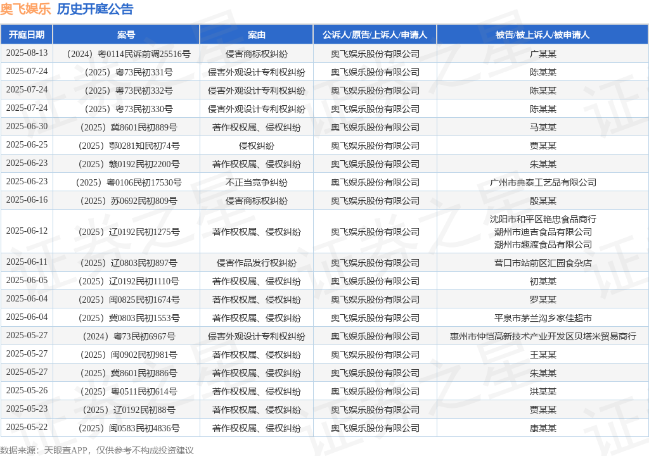Click defendant 潮州市趣渡食品有限公司

tap(543, 244)
